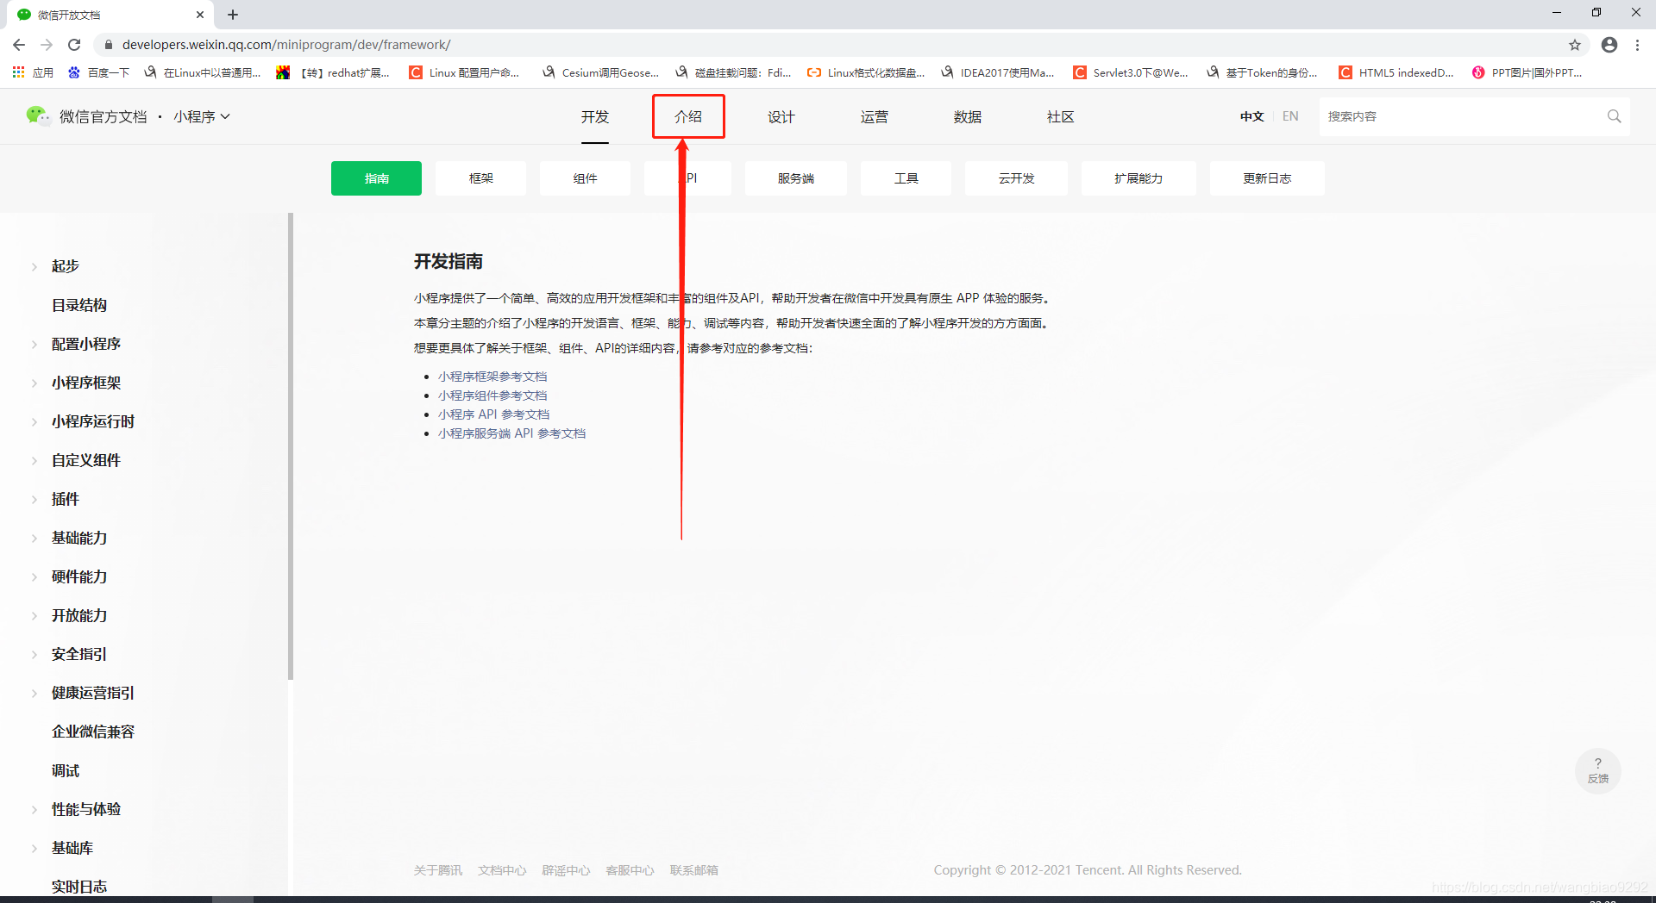Click the browser forward arrow
The image size is (1656, 903).
point(47,45)
